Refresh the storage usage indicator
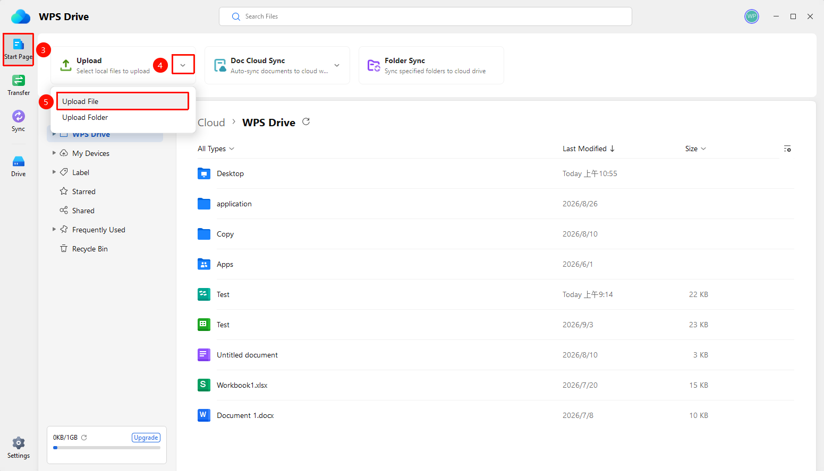Screen dimensions: 824x471 point(84,438)
